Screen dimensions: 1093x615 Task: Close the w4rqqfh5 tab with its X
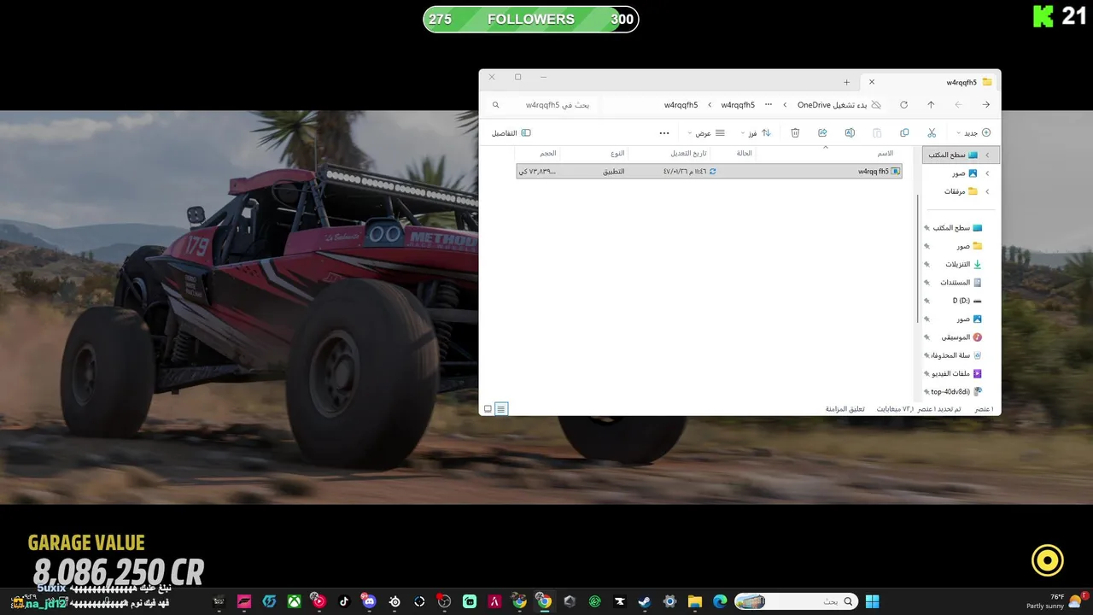click(871, 82)
